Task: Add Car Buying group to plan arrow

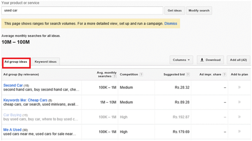Action: [x=239, y=117]
